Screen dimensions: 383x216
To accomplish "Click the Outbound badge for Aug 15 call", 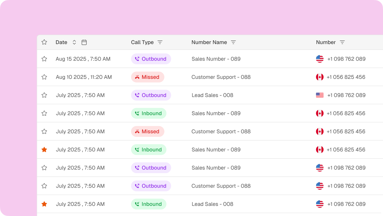I will click(x=151, y=59).
